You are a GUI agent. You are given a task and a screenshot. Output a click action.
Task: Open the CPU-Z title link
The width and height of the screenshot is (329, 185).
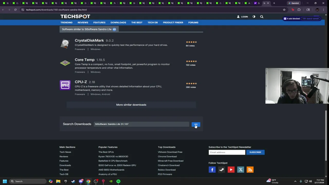pyautogui.click(x=81, y=82)
